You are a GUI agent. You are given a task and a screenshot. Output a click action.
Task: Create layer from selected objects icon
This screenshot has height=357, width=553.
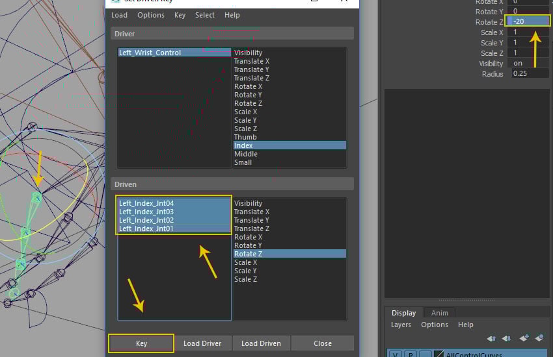539,338
